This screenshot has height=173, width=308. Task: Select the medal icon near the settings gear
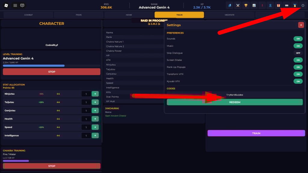(295, 5)
